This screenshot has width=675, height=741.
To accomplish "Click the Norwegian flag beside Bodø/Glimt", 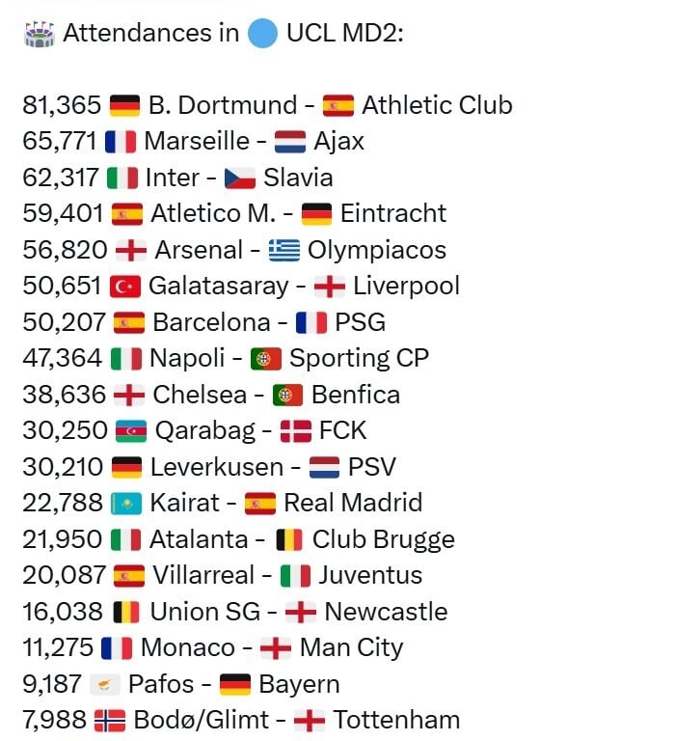I will pyautogui.click(x=109, y=721).
